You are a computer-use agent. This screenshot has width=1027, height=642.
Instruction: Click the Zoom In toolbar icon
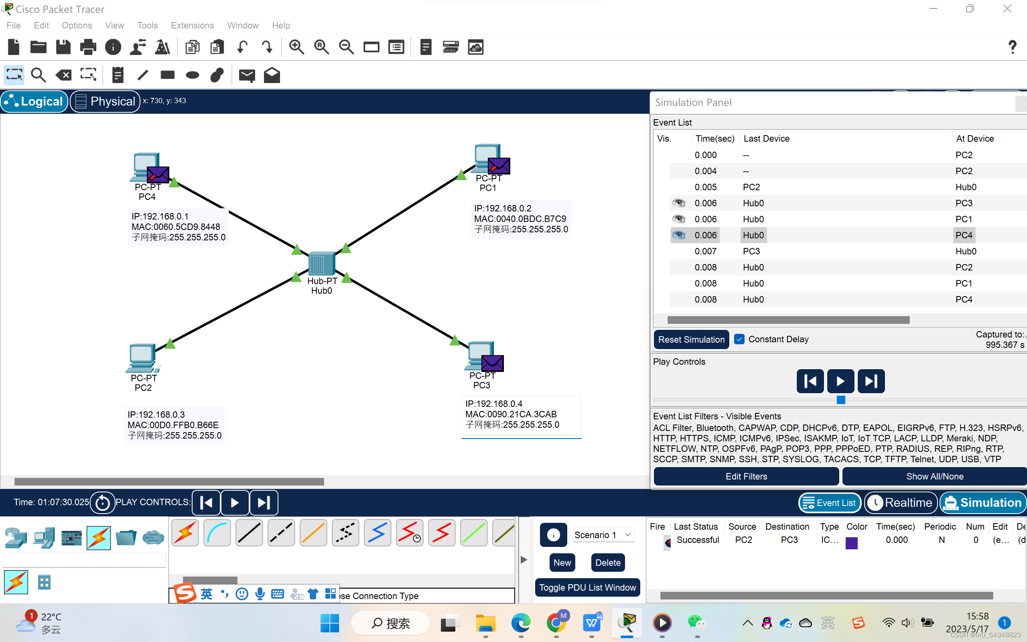[296, 47]
